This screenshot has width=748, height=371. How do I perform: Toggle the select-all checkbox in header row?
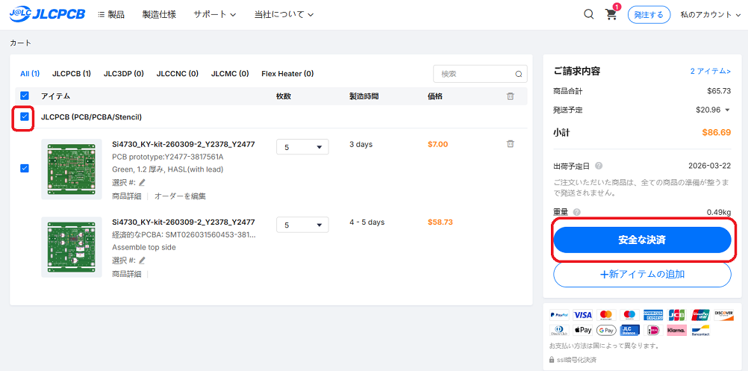pyautogui.click(x=25, y=96)
